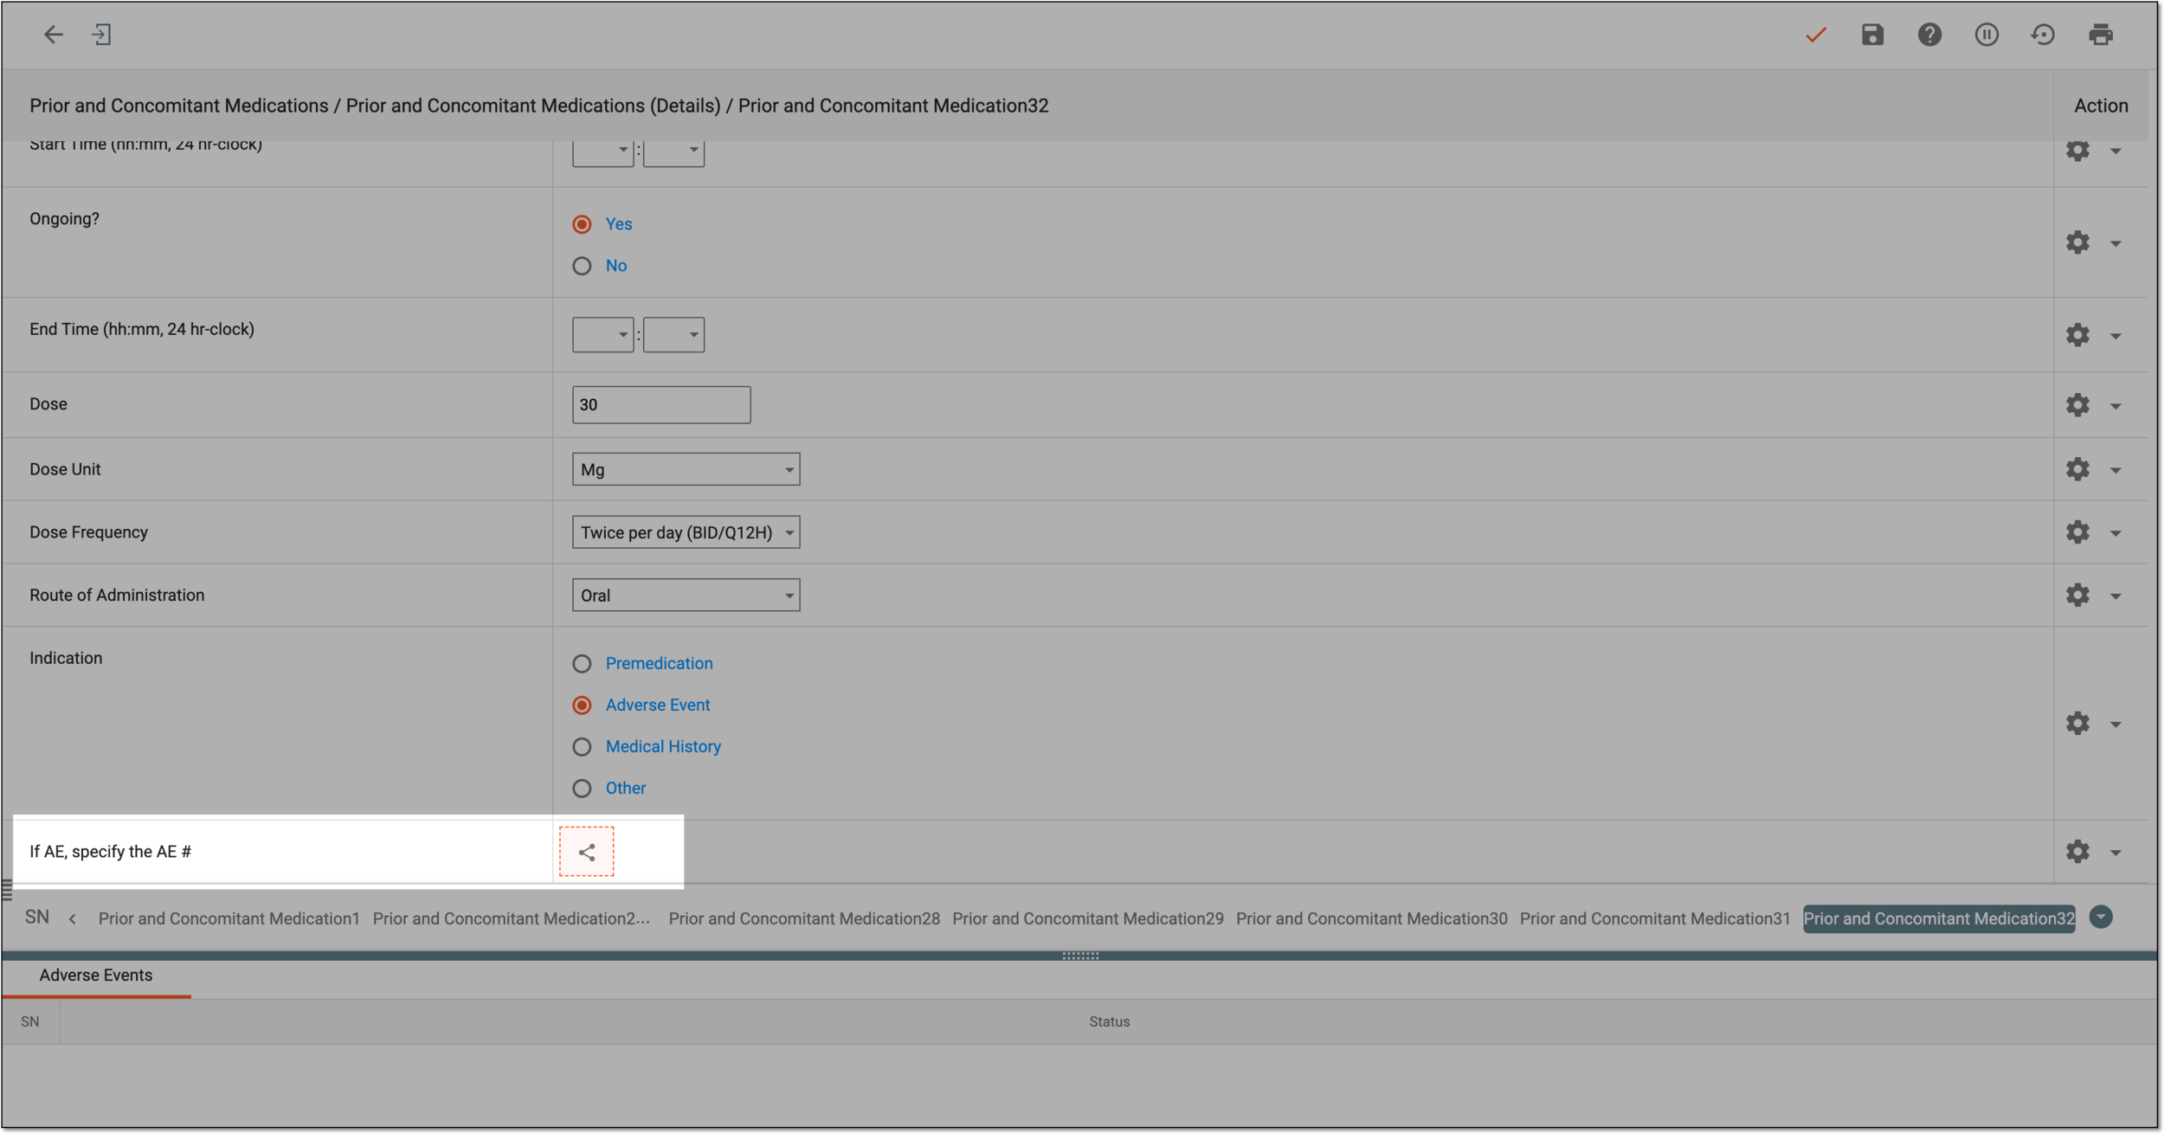This screenshot has height=1134, width=2164.
Task: Open the gear icon for Dose Frequency row
Action: (2077, 532)
